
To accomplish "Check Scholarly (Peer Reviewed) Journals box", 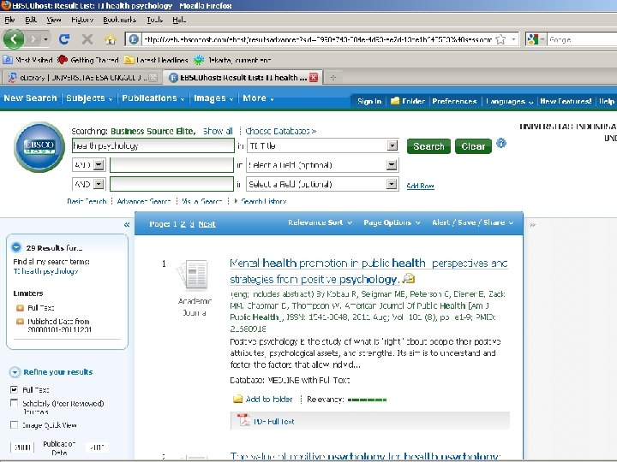I will point(15,403).
